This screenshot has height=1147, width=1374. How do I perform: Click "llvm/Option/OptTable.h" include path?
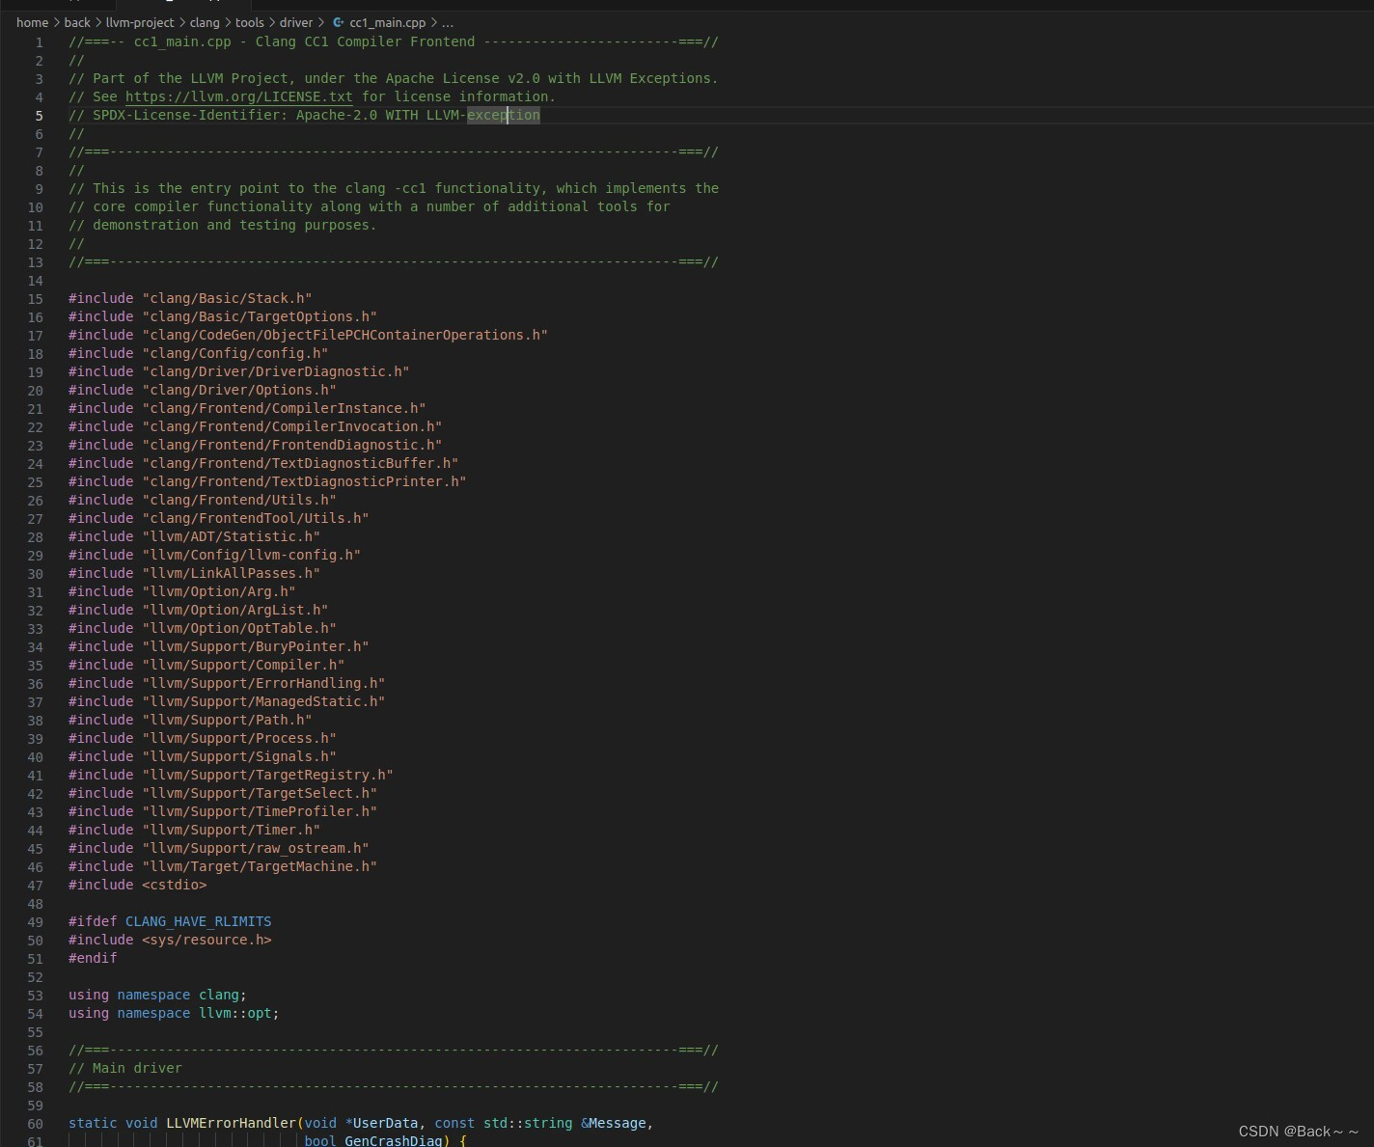coord(239,628)
